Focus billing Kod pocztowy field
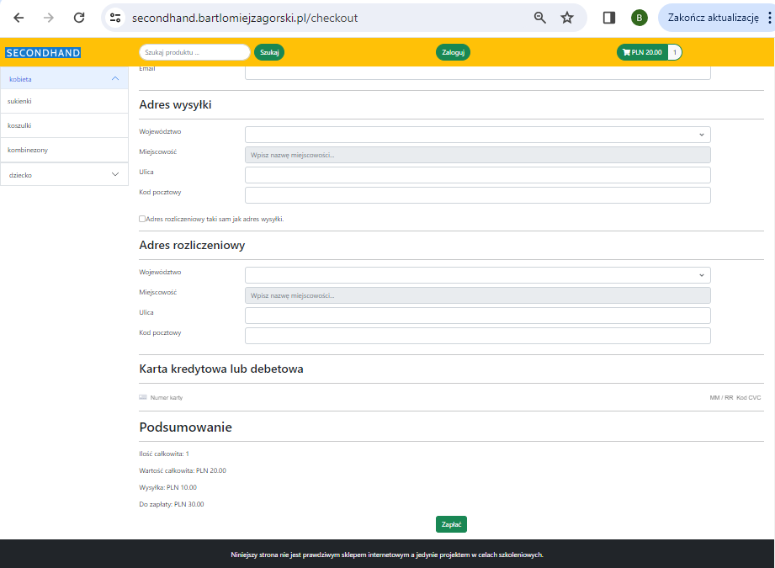Screen dimensions: 775x568 (x=477, y=336)
